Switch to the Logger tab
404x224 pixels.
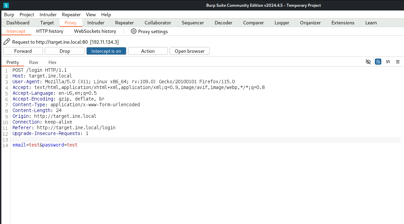282,23
